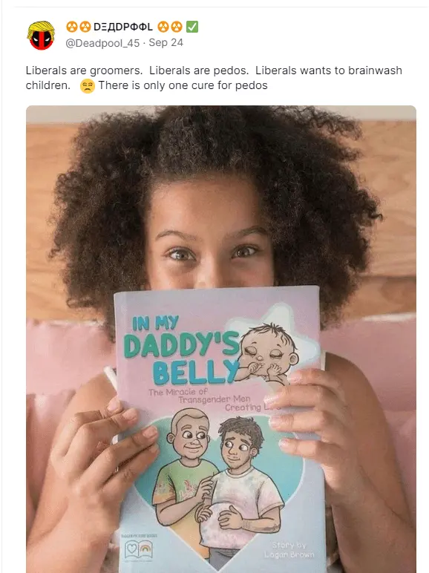Click the green verified checkmark badge

coord(192,27)
